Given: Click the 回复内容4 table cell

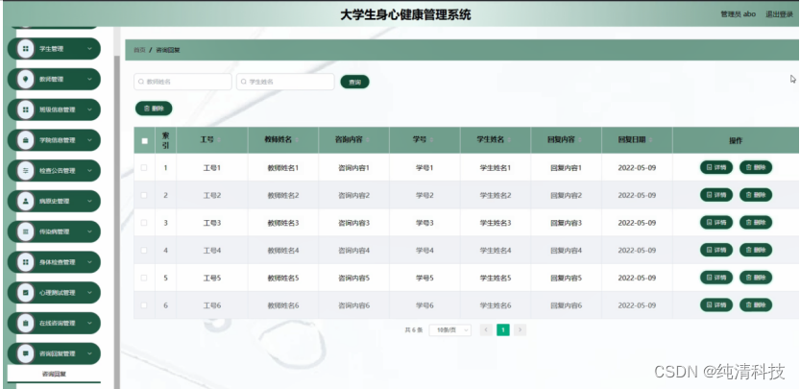Looking at the screenshot, I should [566, 251].
